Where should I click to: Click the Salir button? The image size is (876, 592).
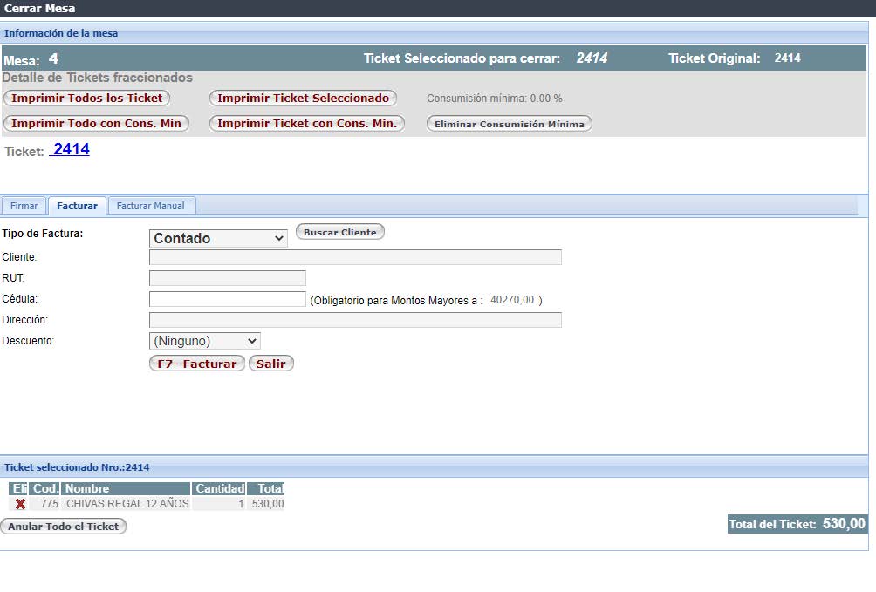coord(270,364)
